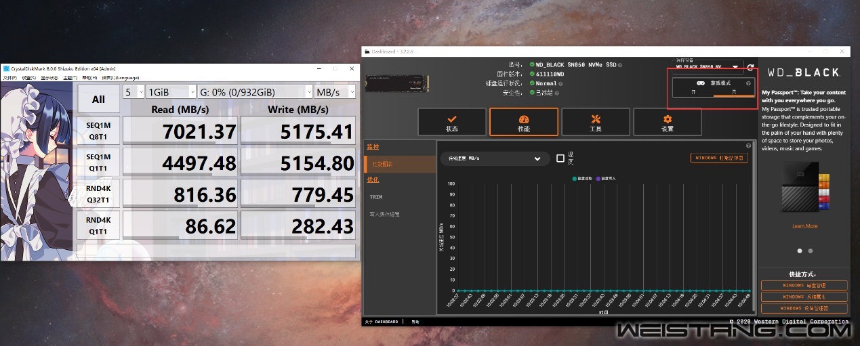Open the transfer speed MB/s dropdown
This screenshot has width=860, height=346.
tap(494, 158)
